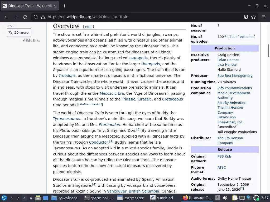
Task: Open Info-communications Media Development Authority link
Action: pos(234,93)
